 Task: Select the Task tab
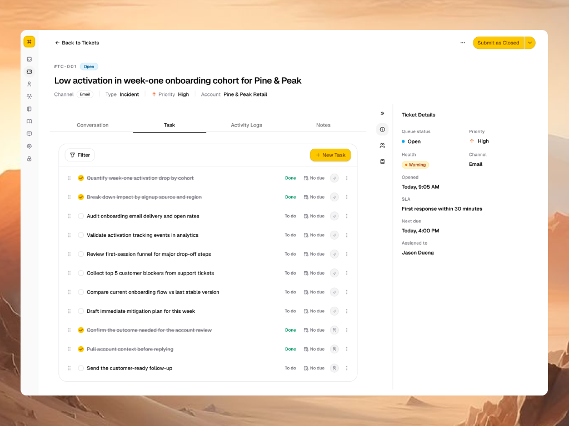click(169, 125)
